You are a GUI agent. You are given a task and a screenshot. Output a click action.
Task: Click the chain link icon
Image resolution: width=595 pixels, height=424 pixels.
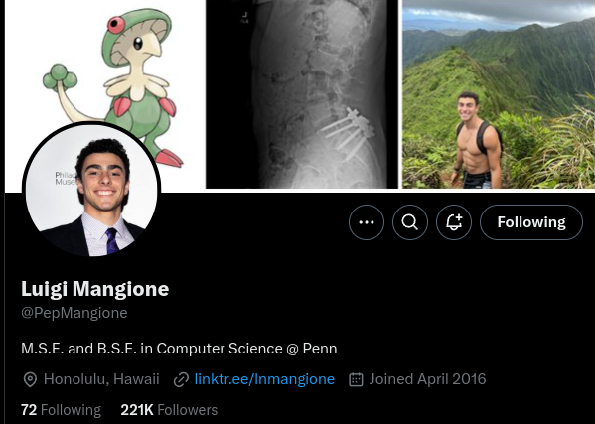coord(181,379)
